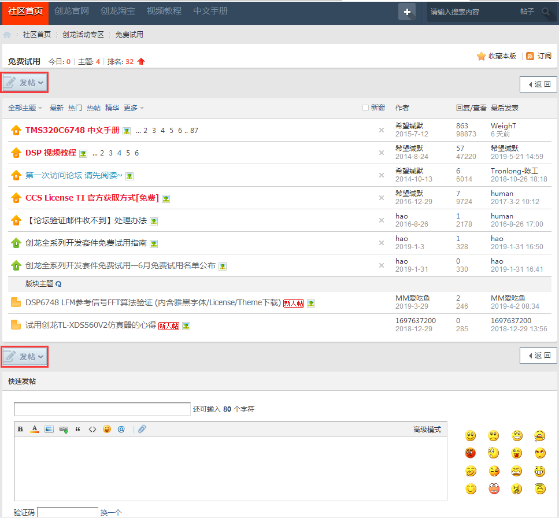Open the 创龙淘宝 navigation tab

pos(117,11)
